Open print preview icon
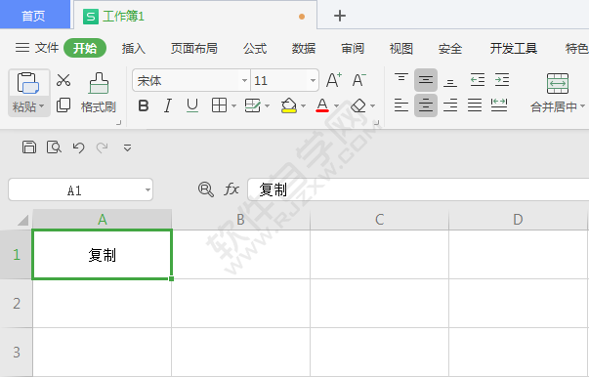Viewport: 589px width, 377px height. [x=54, y=147]
